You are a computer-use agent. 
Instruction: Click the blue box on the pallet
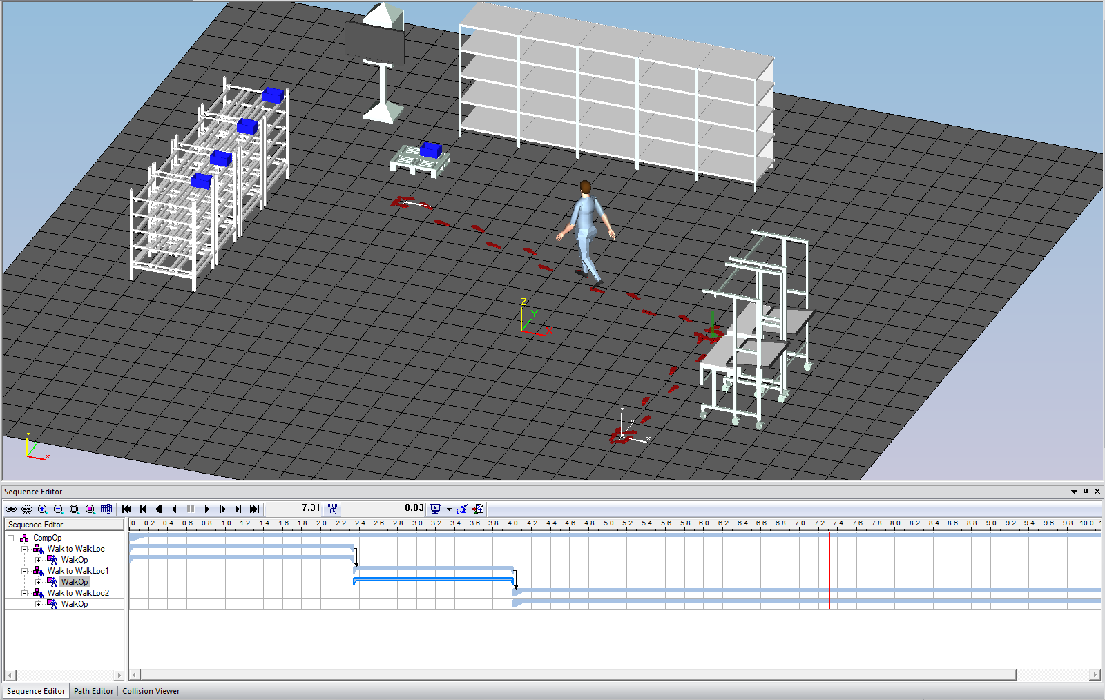click(x=430, y=150)
